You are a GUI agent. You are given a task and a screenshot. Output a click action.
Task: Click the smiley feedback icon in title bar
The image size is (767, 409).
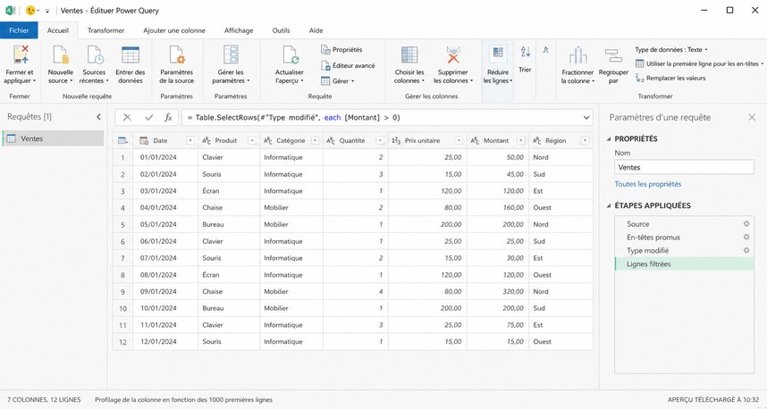(30, 10)
